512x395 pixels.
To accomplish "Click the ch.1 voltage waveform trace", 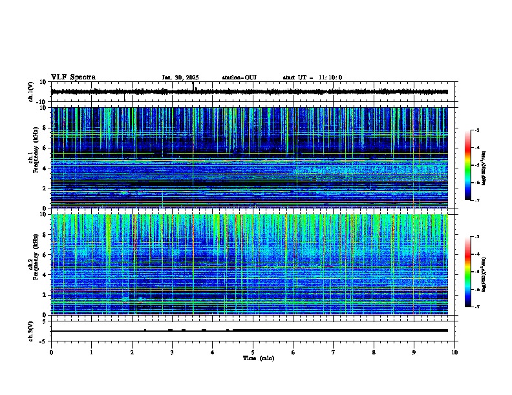I will [250, 92].
